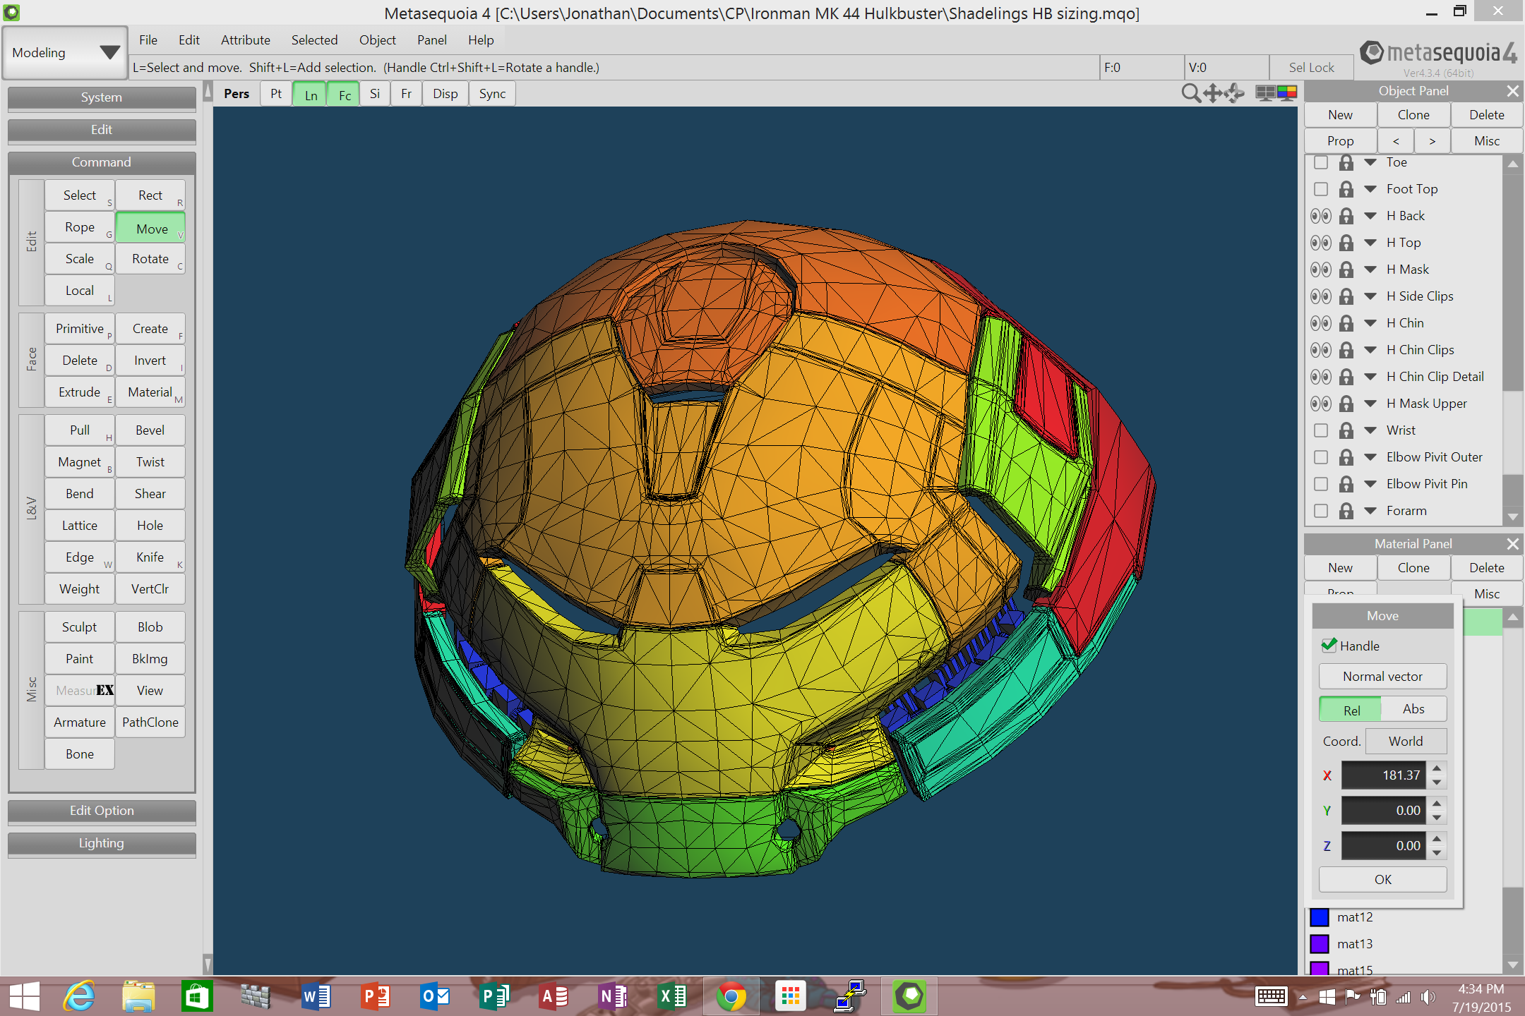This screenshot has width=1525, height=1016.
Task: Open the Modeling mode dropdown
Action: (64, 53)
